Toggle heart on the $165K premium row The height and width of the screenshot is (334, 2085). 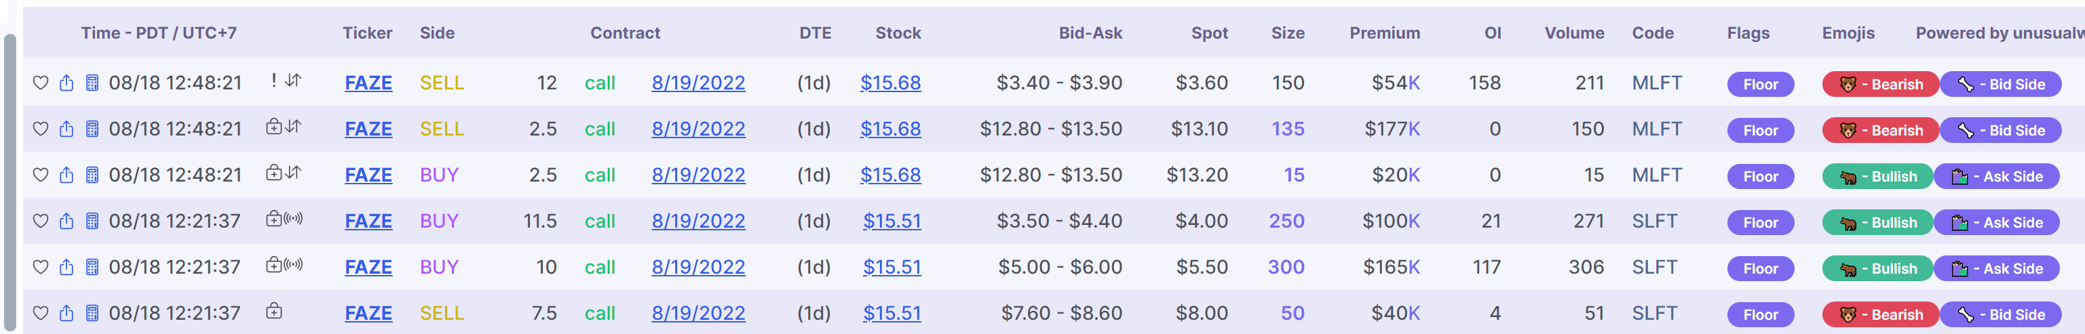[41, 267]
